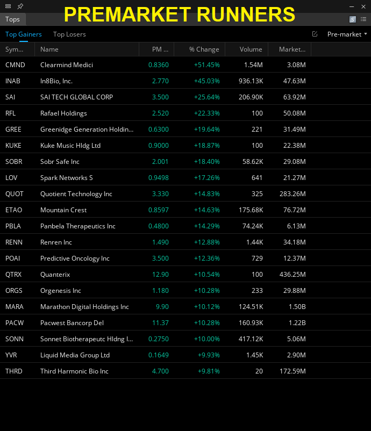Viewport: 371px width, 431px height.
Task: Click the Quanterix name cell
Action: tap(55, 275)
